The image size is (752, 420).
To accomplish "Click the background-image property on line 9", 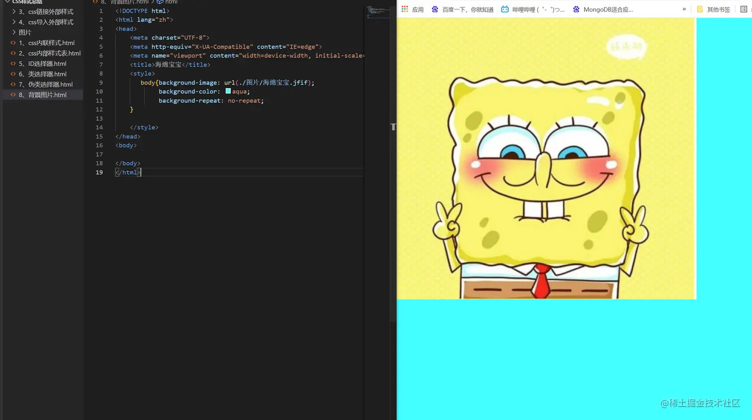I will [x=188, y=83].
